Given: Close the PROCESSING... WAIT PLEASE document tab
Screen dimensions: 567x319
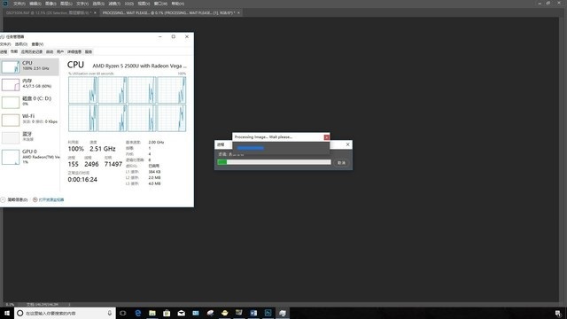Looking at the screenshot, I should pyautogui.click(x=238, y=12).
